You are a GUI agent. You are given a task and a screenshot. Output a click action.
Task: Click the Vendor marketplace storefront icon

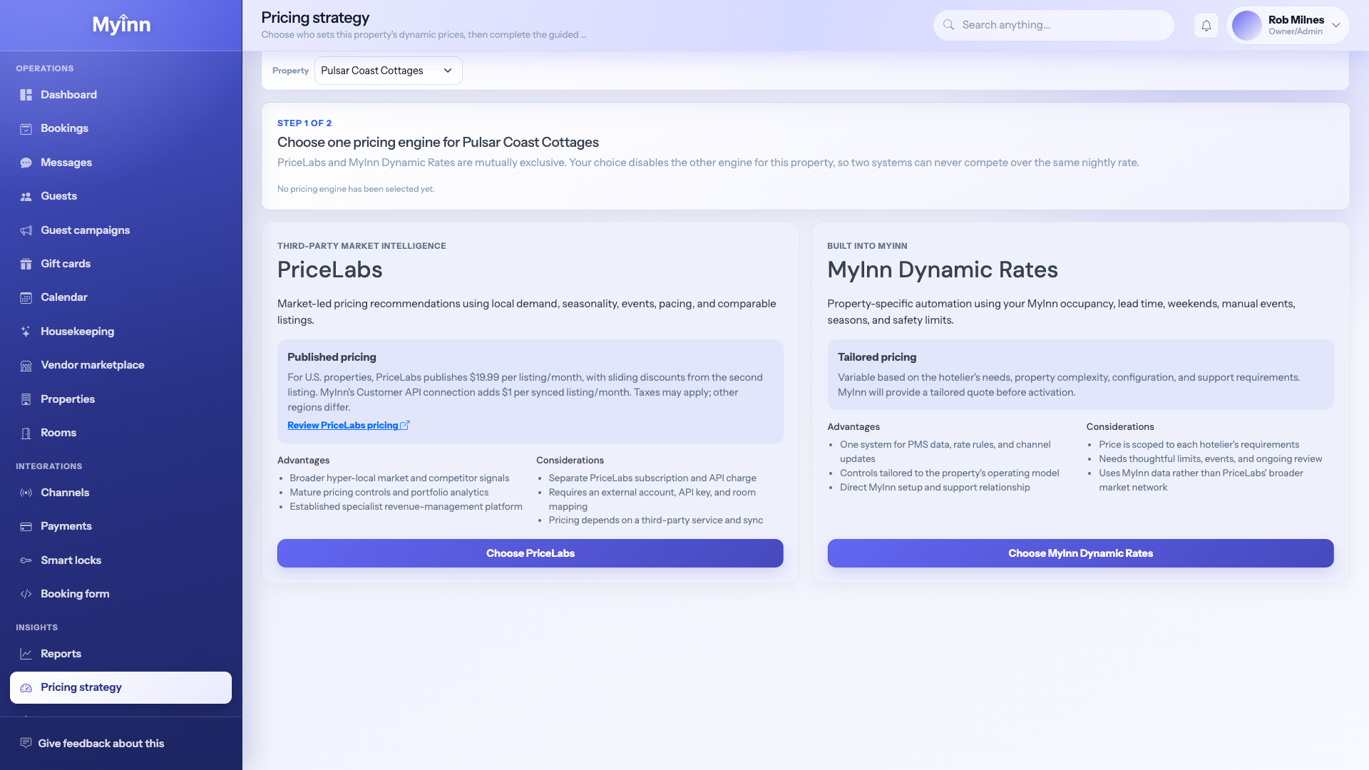click(x=26, y=366)
